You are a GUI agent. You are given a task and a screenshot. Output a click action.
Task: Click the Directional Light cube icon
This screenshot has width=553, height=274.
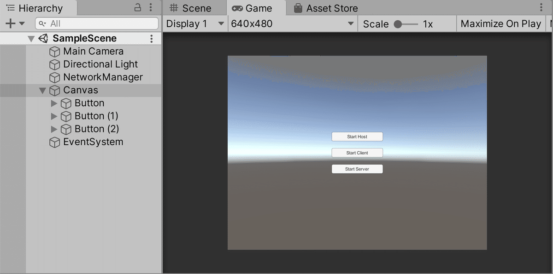tap(54, 64)
